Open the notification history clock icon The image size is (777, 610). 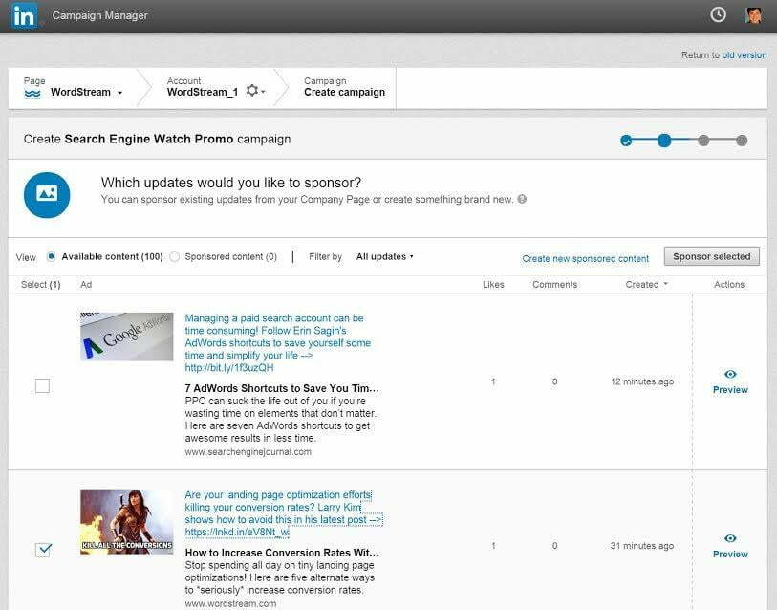point(718,13)
